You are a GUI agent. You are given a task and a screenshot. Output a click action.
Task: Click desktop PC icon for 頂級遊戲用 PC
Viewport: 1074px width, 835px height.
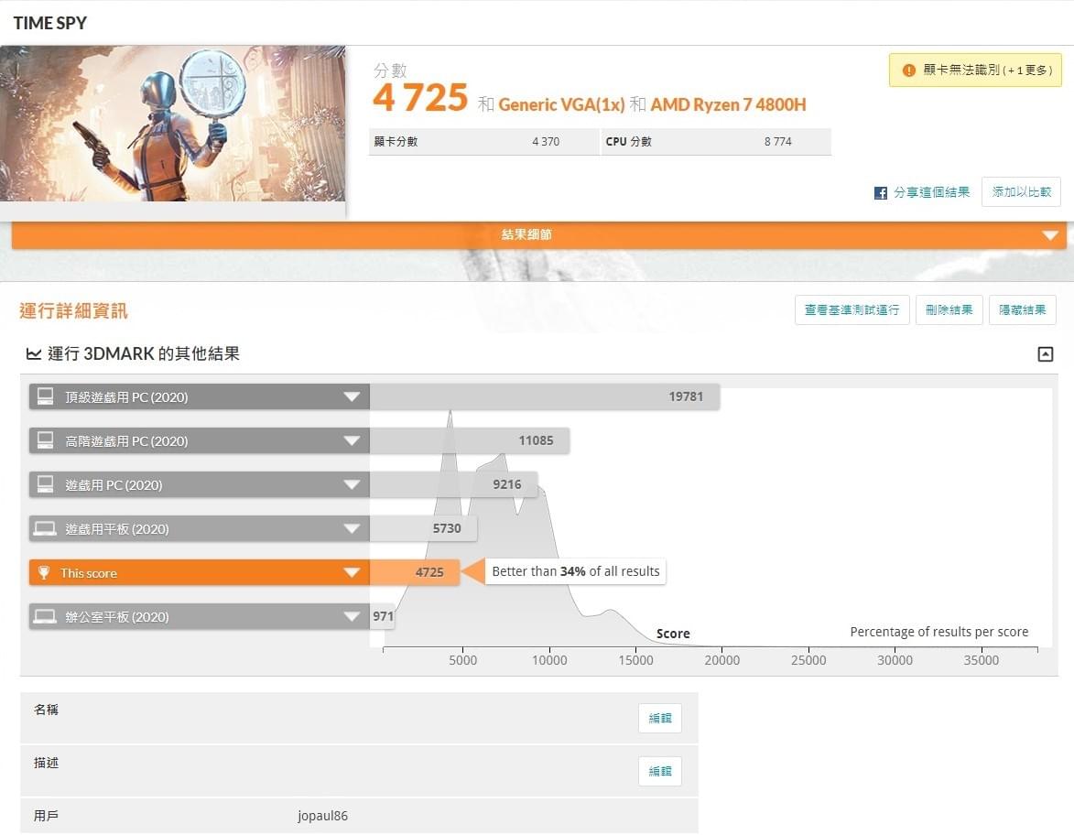point(45,396)
